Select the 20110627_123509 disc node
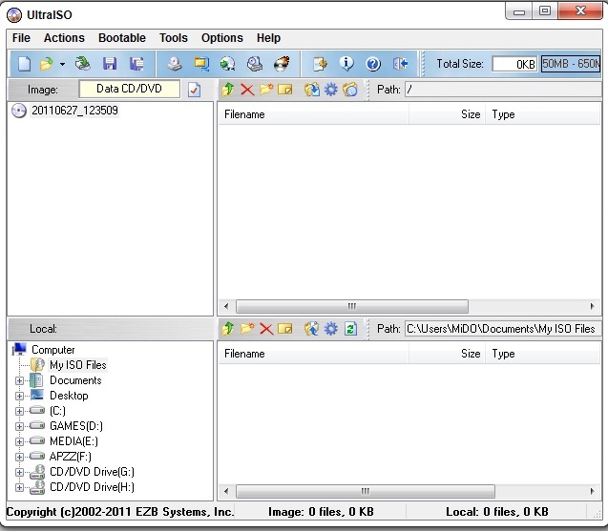The width and height of the screenshot is (608, 531). point(74,111)
